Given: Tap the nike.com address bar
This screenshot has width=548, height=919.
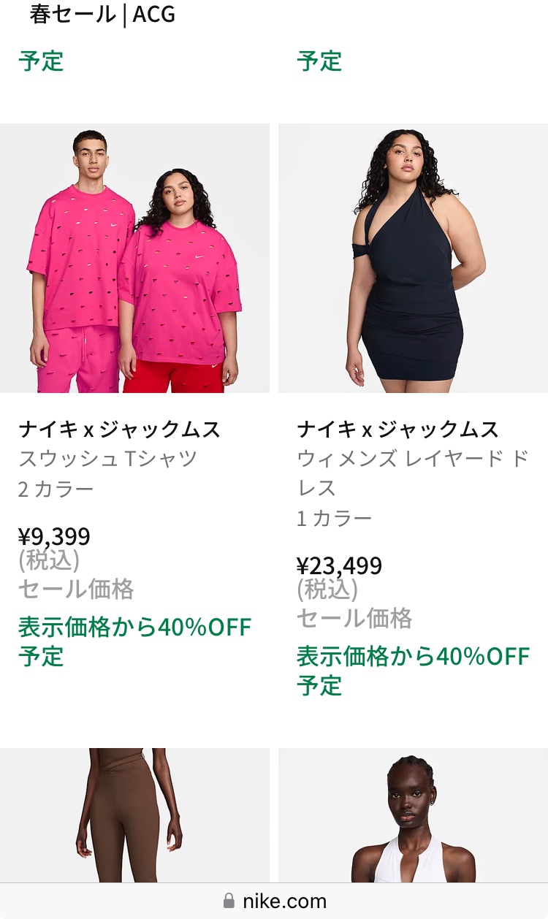Looking at the screenshot, I should click(274, 901).
